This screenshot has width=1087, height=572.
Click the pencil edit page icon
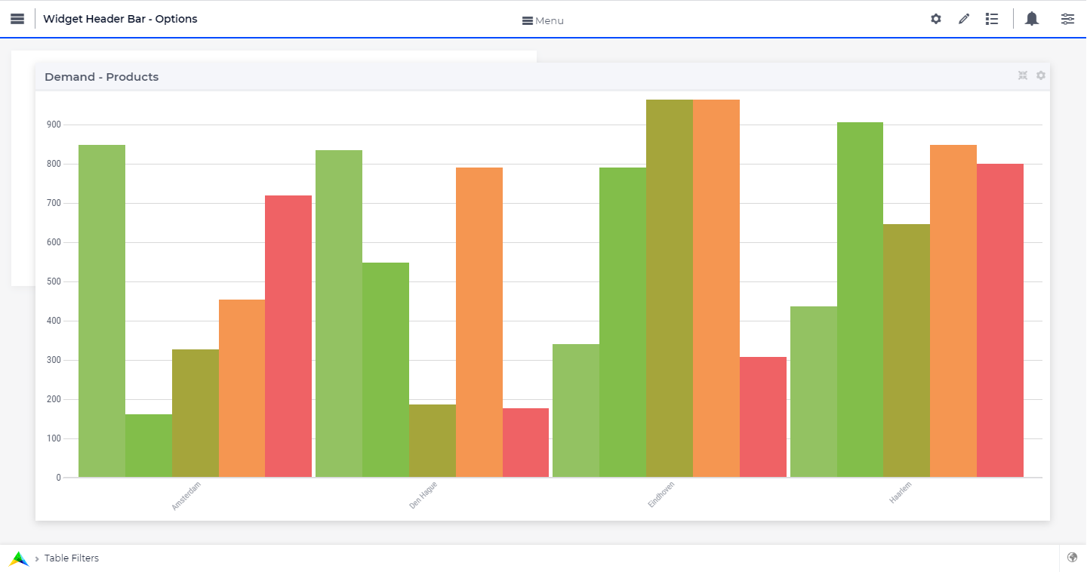tap(964, 19)
